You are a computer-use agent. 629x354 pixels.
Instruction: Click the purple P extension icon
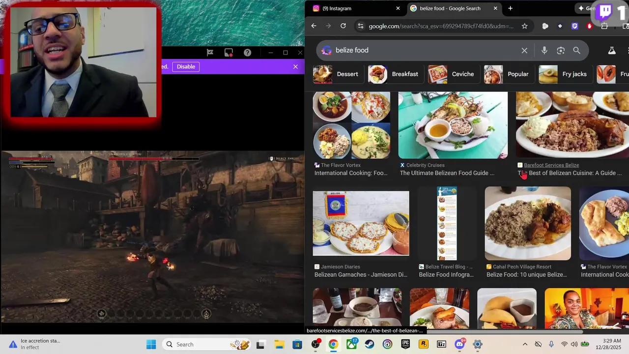click(574, 26)
